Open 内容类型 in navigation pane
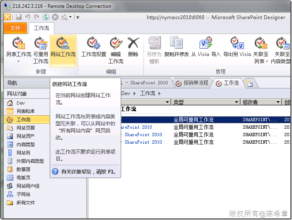The height and width of the screenshot is (220, 292). 27,144
